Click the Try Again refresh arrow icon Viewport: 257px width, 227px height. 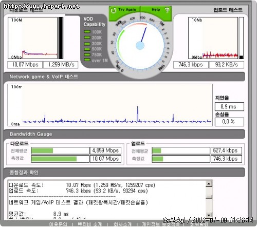click(x=113, y=10)
